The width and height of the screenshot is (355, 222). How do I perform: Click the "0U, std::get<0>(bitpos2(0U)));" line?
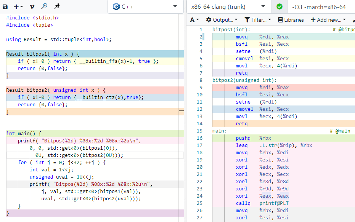pos(79,155)
